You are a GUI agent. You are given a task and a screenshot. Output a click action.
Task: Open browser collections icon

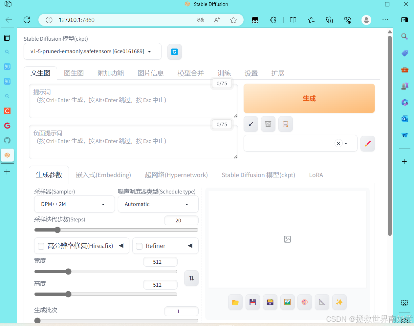329,20
